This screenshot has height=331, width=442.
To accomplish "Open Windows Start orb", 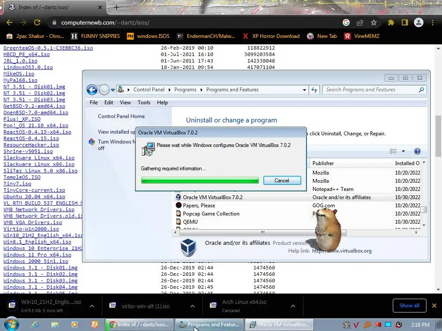I will click(x=11, y=325).
